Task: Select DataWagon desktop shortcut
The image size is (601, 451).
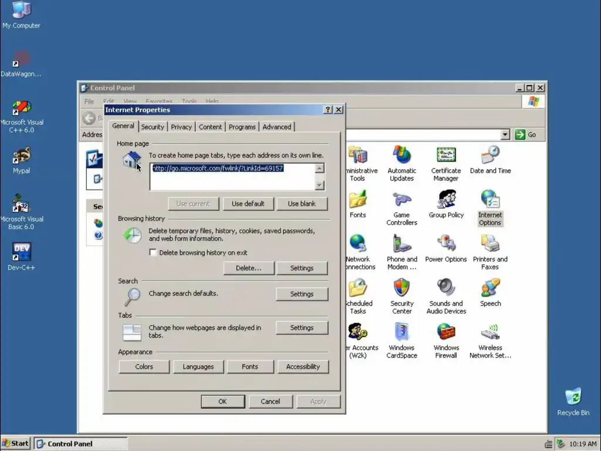Action: click(21, 63)
